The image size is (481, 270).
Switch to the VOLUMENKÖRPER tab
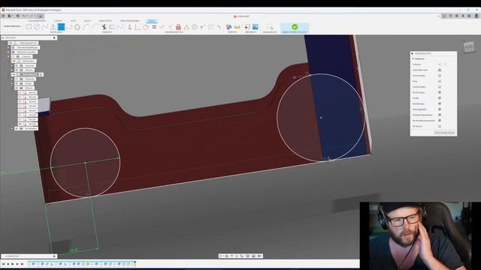(x=37, y=21)
